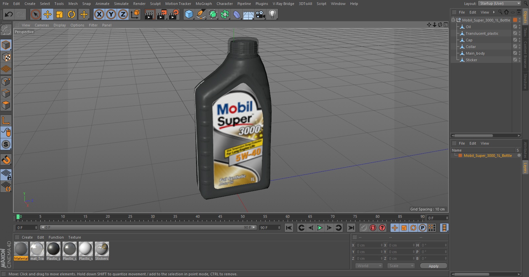Click the Undo arrow icon

coord(9,14)
